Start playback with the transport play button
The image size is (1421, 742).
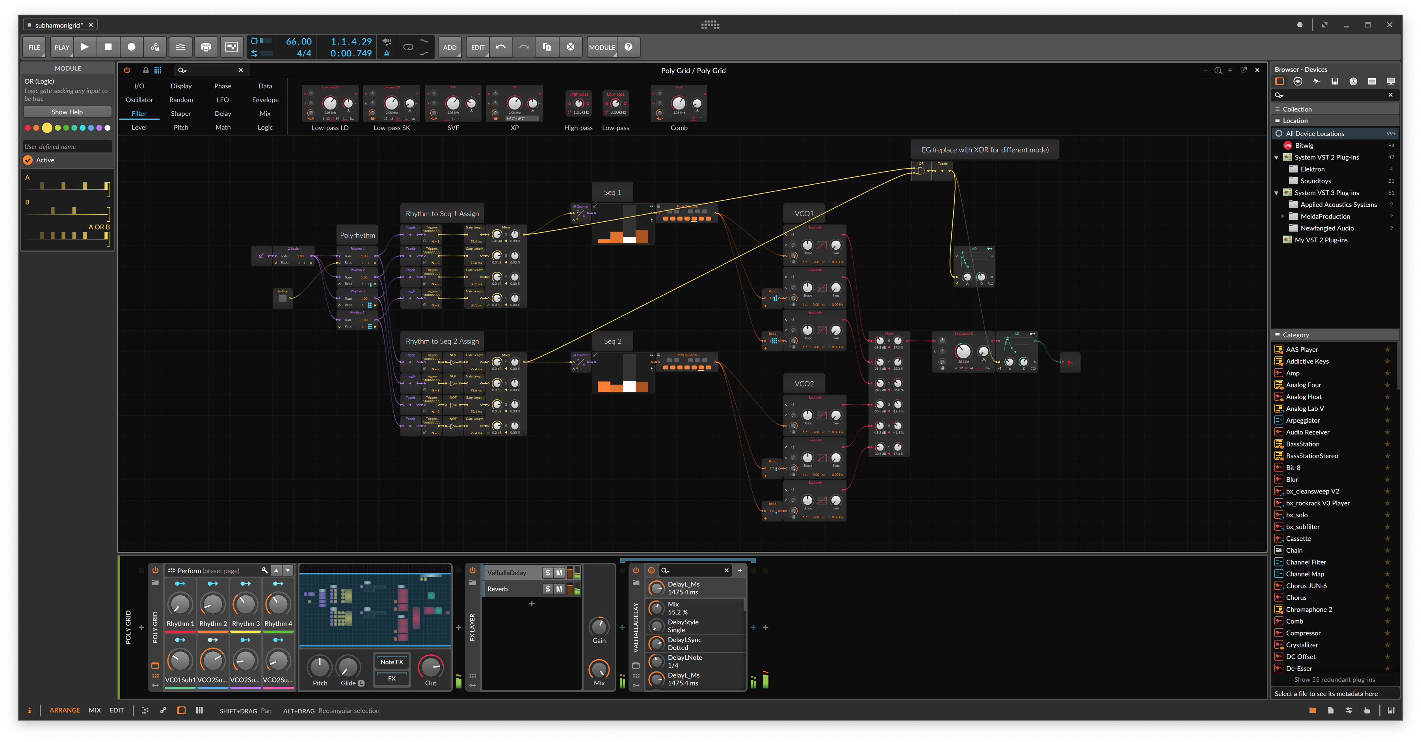pos(84,47)
